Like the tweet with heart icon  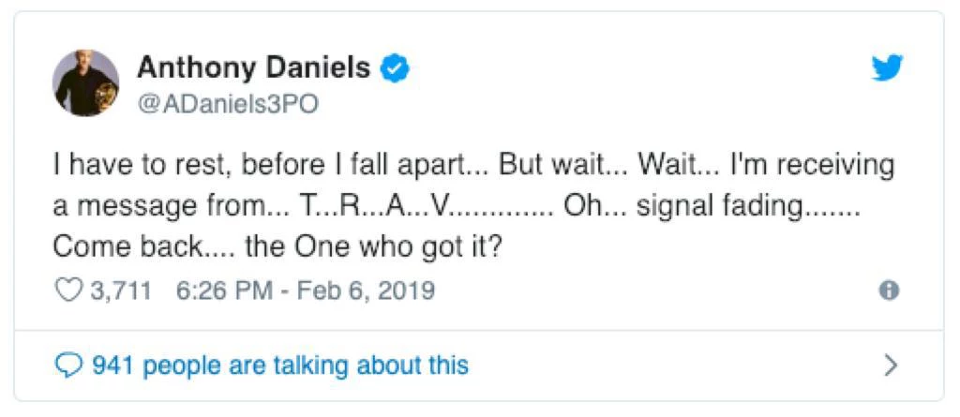point(67,290)
